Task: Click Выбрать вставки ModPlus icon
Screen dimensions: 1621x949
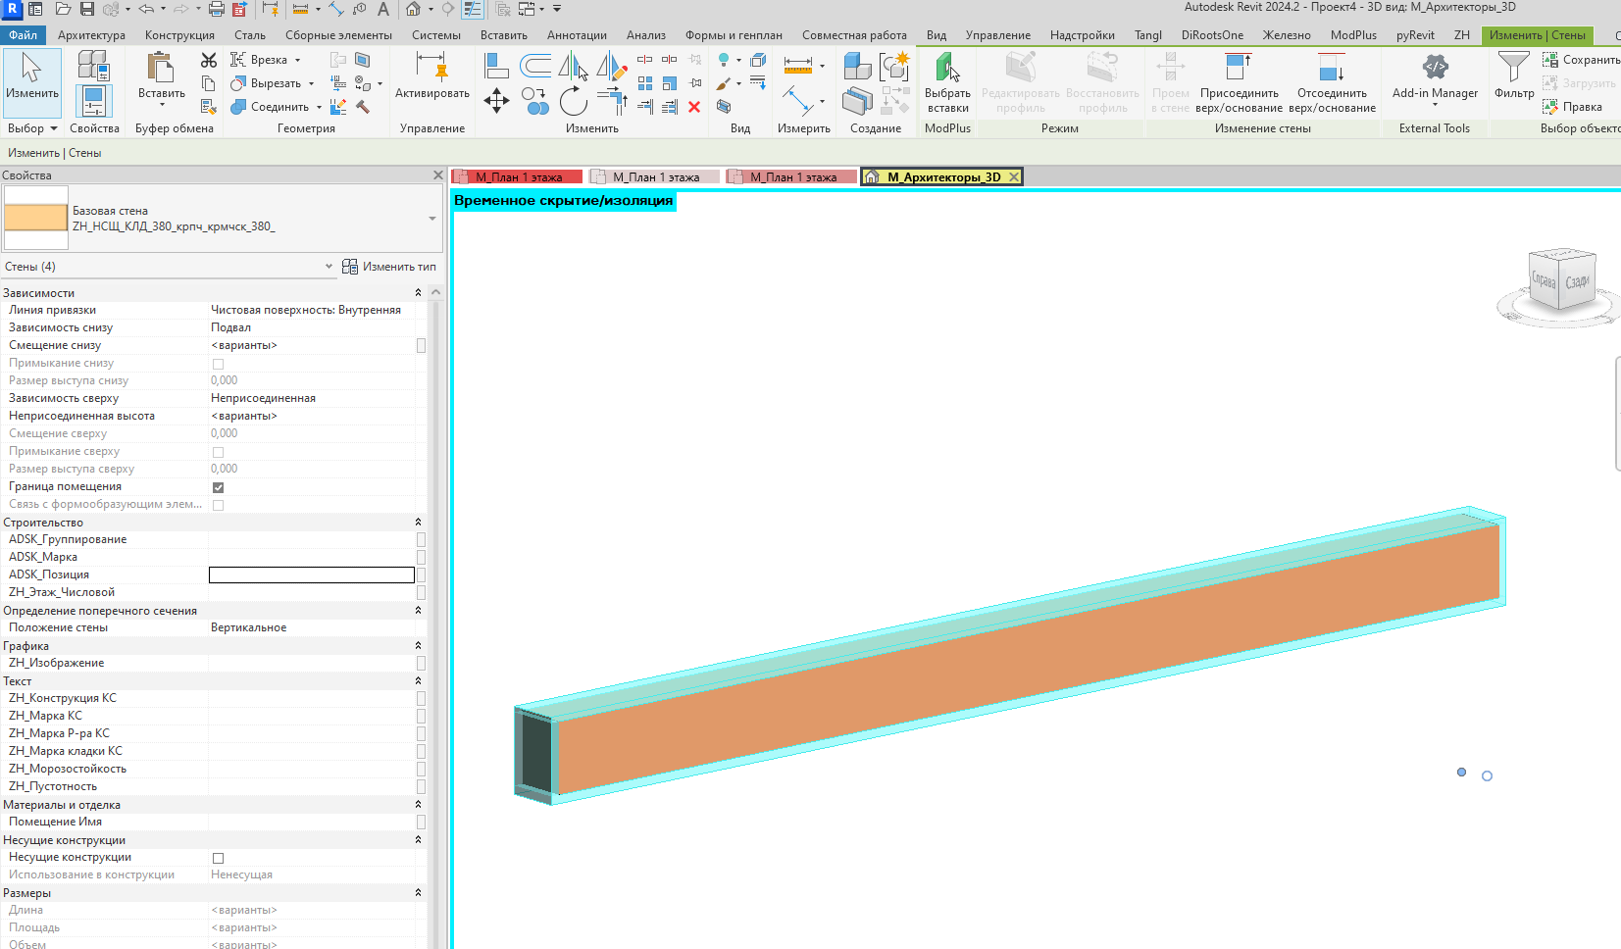Action: click(947, 82)
